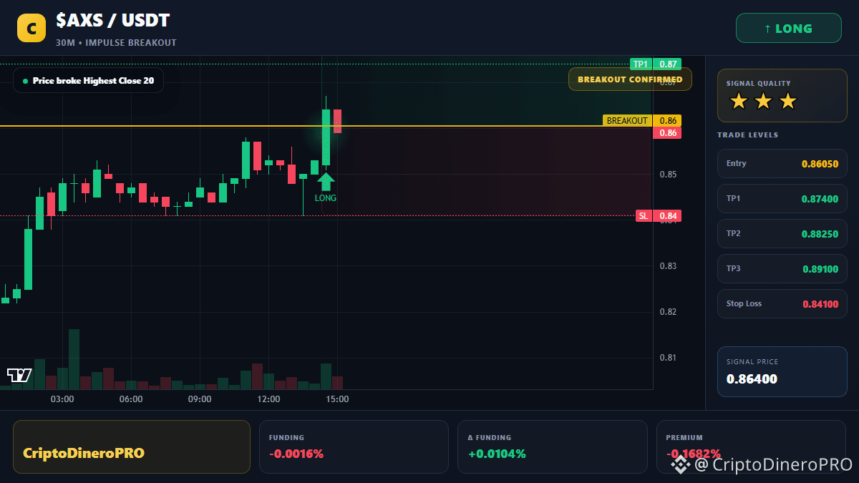The image size is (859, 483).
Task: Click the $AXS / USDT title
Action: tap(113, 21)
